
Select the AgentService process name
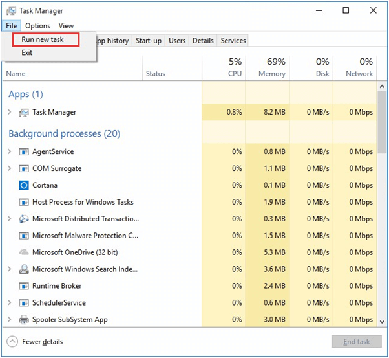pos(53,151)
